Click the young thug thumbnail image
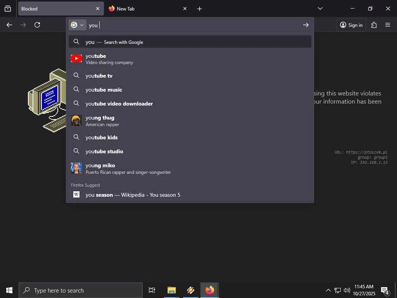The width and height of the screenshot is (397, 298). pyautogui.click(x=76, y=121)
